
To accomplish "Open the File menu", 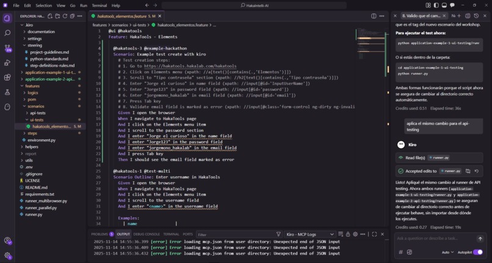I will [x=16, y=5].
